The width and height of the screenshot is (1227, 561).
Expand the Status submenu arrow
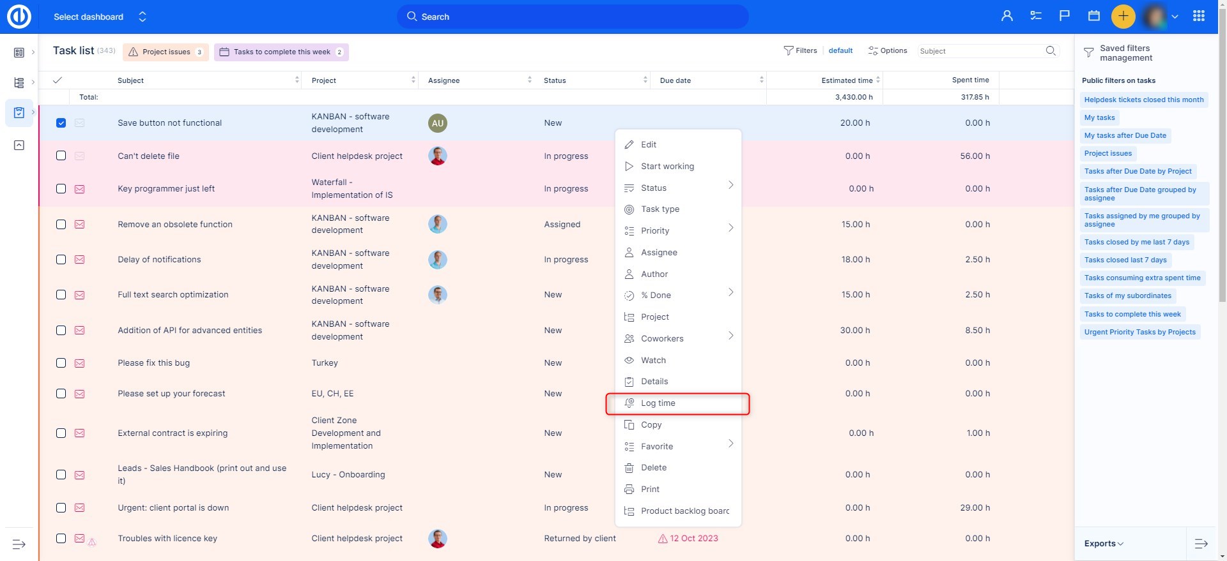730,186
